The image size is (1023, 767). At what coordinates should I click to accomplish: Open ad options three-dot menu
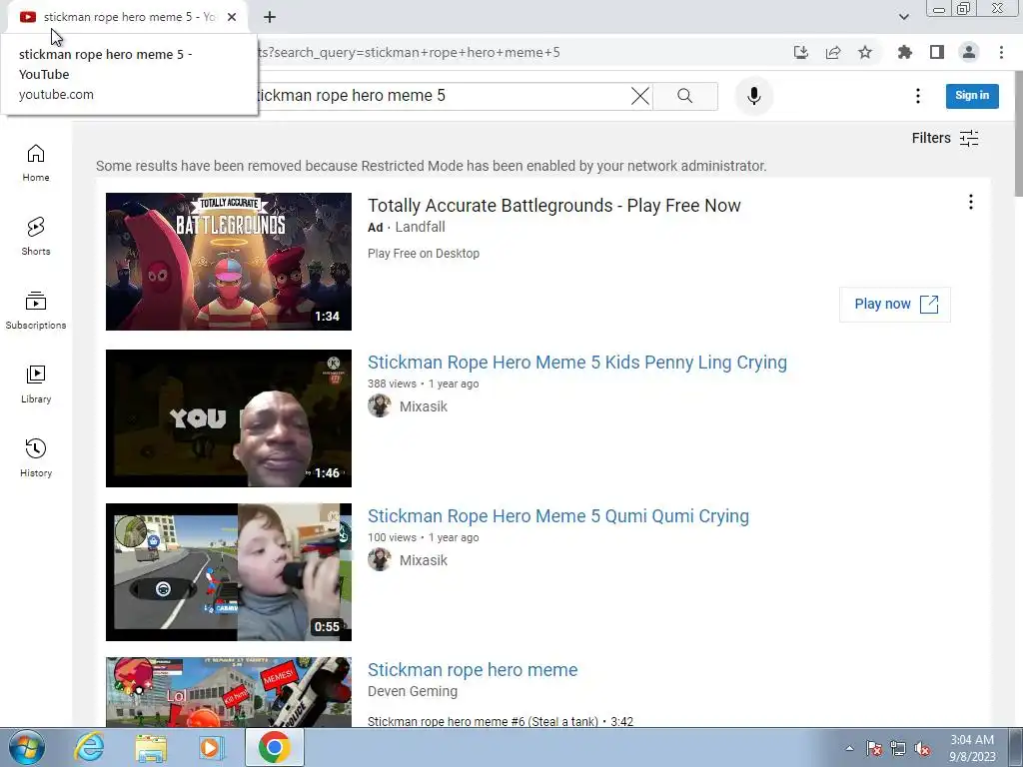[971, 202]
